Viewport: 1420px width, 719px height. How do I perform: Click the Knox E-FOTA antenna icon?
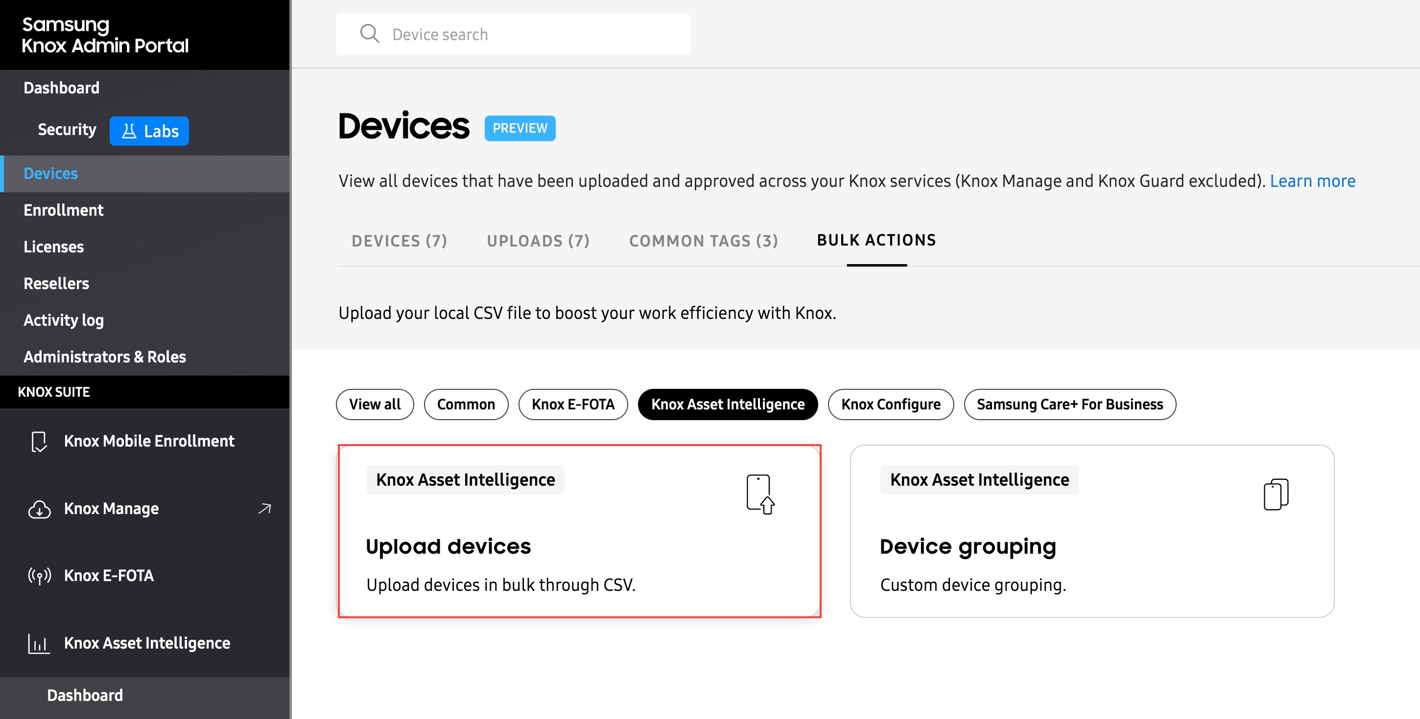[39, 576]
